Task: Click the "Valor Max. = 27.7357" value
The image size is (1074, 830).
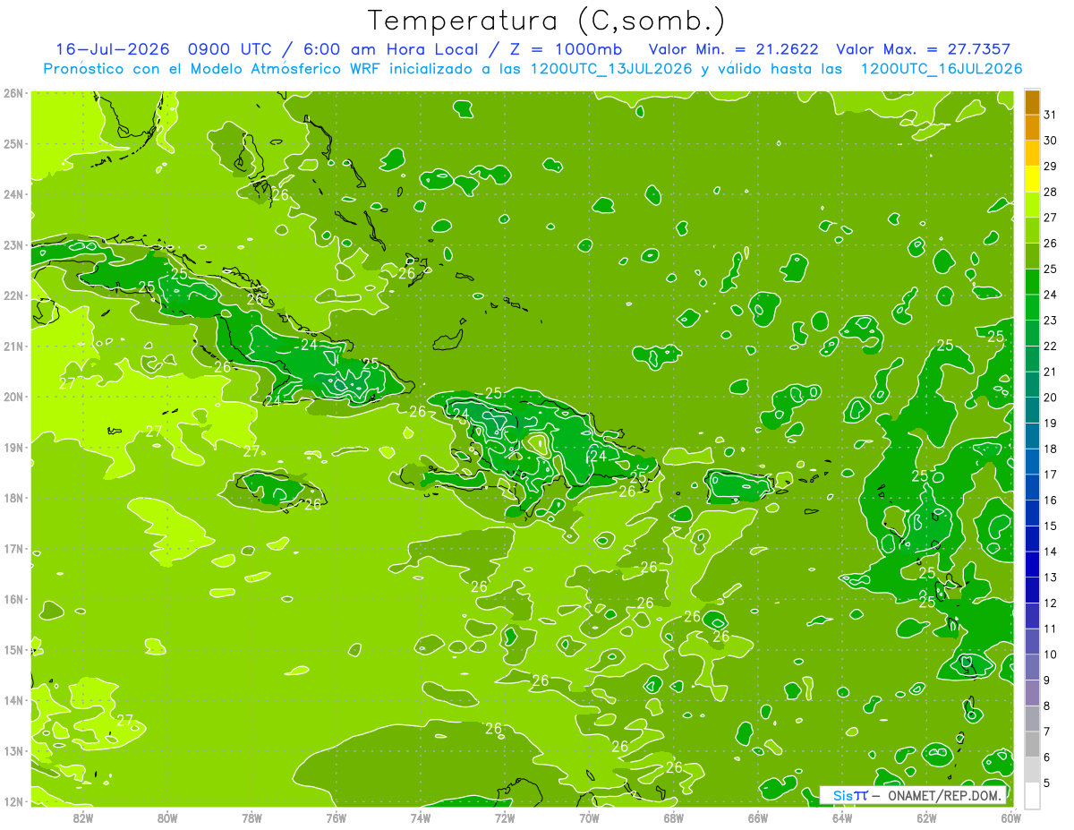Action: pos(923,49)
